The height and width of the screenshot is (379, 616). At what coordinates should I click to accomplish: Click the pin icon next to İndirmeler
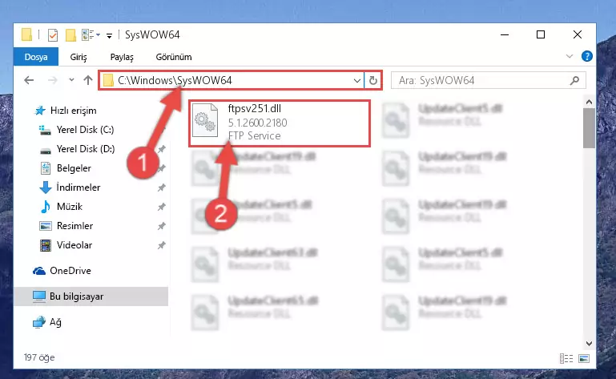pos(162,187)
